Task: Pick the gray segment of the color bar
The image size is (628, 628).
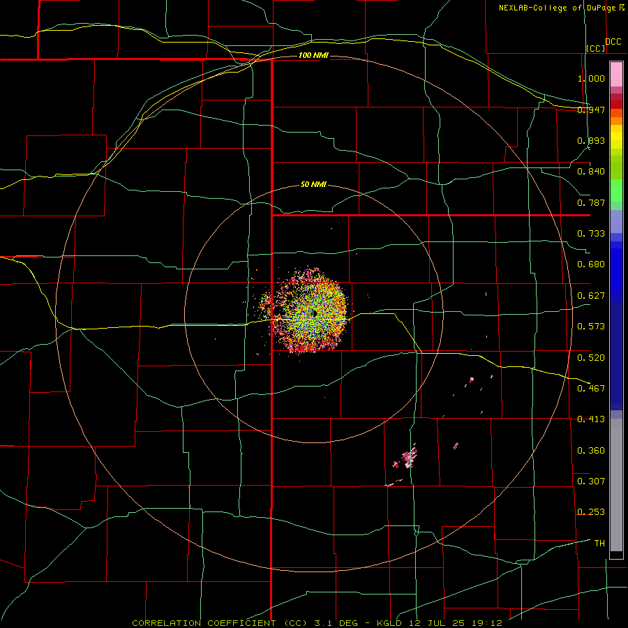Action: (616, 485)
